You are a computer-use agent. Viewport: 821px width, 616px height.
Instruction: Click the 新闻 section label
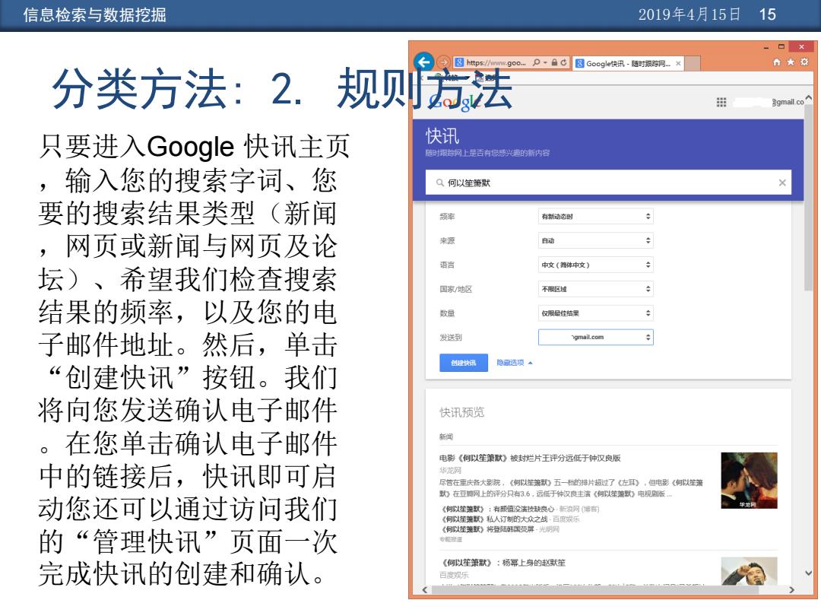[446, 437]
